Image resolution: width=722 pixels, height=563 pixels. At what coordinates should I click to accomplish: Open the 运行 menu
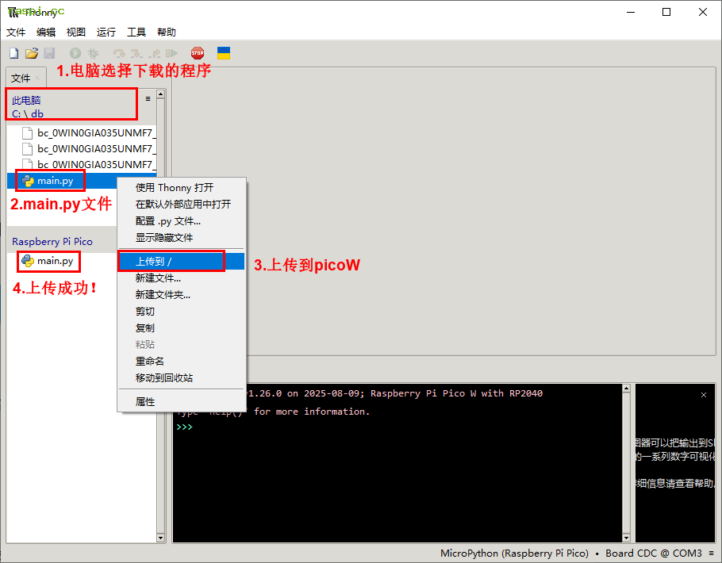(106, 33)
